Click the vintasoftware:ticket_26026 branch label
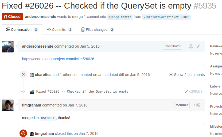 (166, 17)
